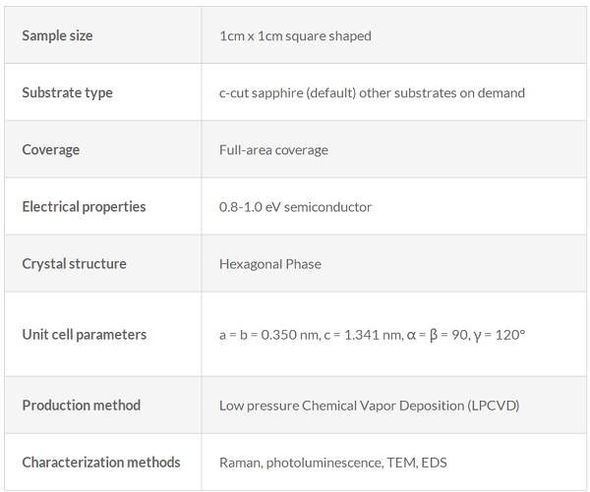The width and height of the screenshot is (590, 492).
Task: Click the Substrate type row label
Action: 67,93
